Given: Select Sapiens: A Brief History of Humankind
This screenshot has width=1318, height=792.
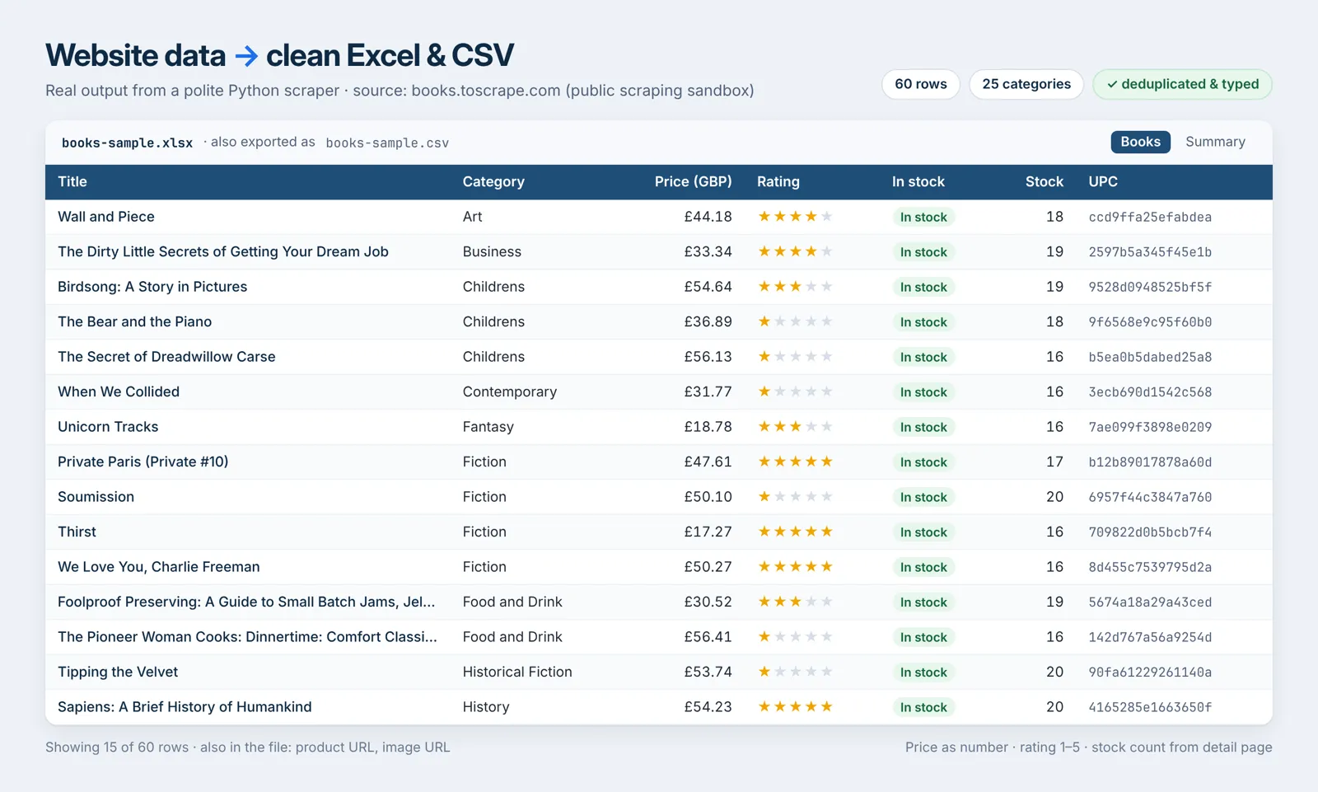Looking at the screenshot, I should pyautogui.click(x=185, y=707).
